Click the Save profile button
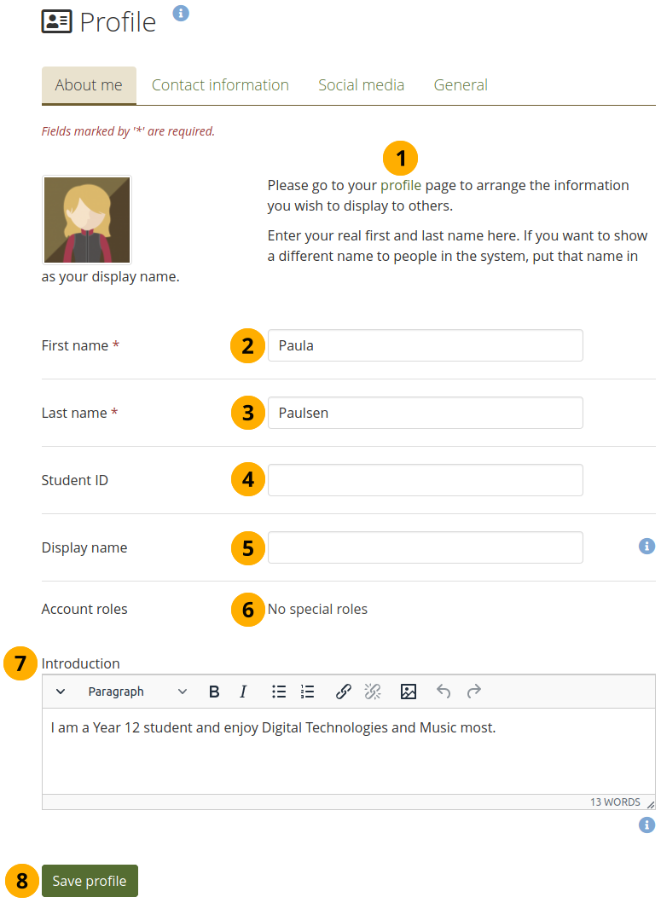 click(x=90, y=881)
